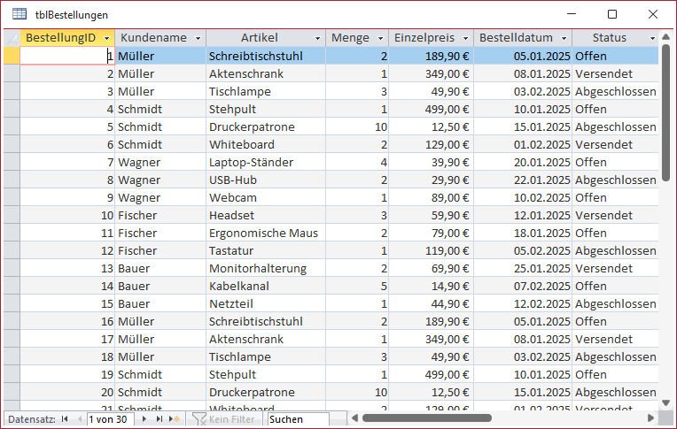Screen dimensions: 677x429
Task: Go to the first record
Action: tap(64, 418)
